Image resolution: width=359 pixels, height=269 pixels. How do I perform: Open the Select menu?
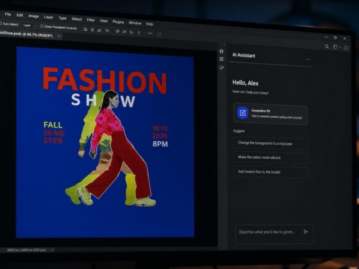pyautogui.click(x=76, y=19)
